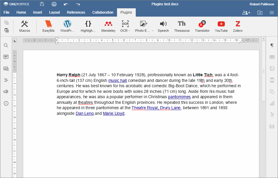Open the File menu tab
Image resolution: width=278 pixels, height=178 pixels.
[x=6, y=12]
